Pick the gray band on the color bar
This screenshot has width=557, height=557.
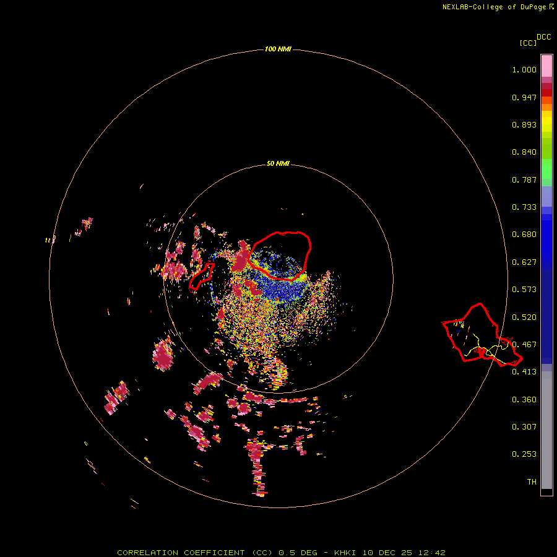(x=546, y=430)
